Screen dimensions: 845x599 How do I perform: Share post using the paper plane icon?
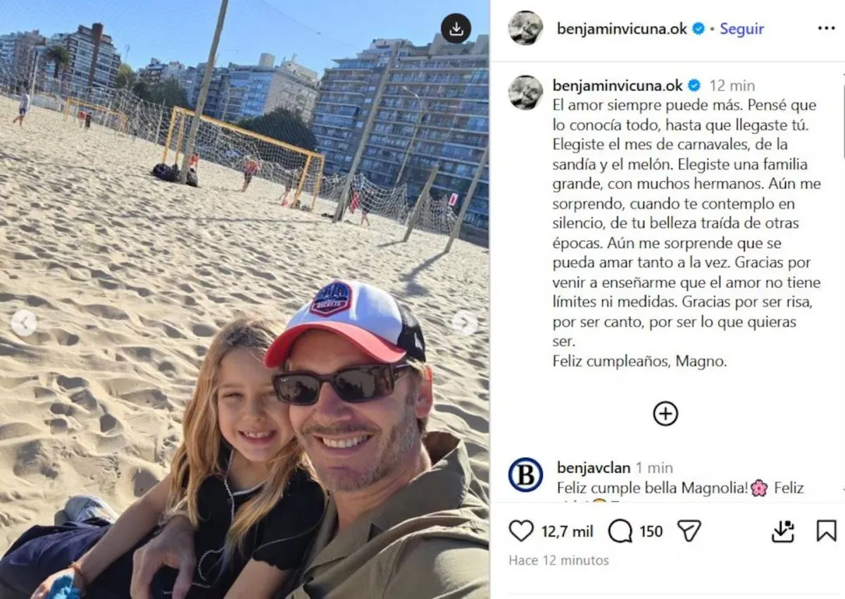tap(689, 531)
